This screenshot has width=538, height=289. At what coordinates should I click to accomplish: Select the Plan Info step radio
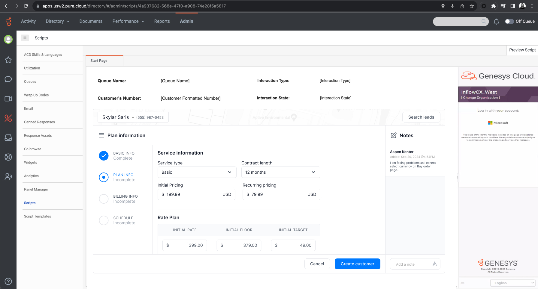[104, 177]
